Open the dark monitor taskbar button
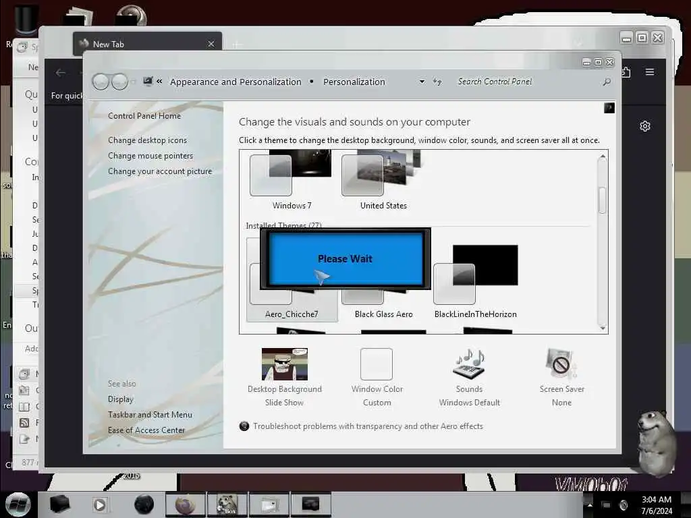 pos(310,505)
